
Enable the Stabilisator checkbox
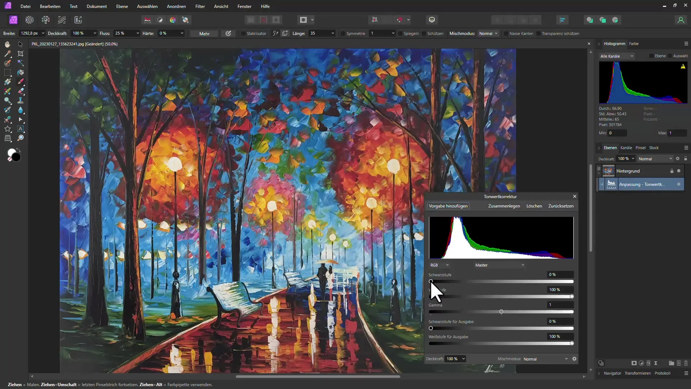tap(243, 33)
